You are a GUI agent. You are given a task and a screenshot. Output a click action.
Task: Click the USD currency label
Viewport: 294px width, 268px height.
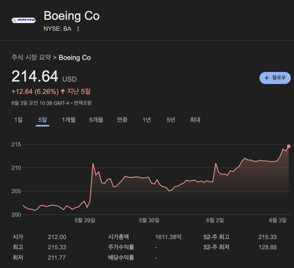[x=70, y=79]
